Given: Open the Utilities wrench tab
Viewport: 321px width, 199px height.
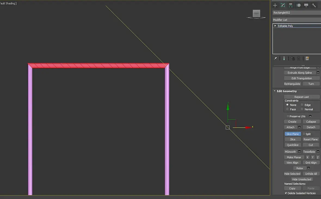Looking at the screenshot, I should point(314,5).
